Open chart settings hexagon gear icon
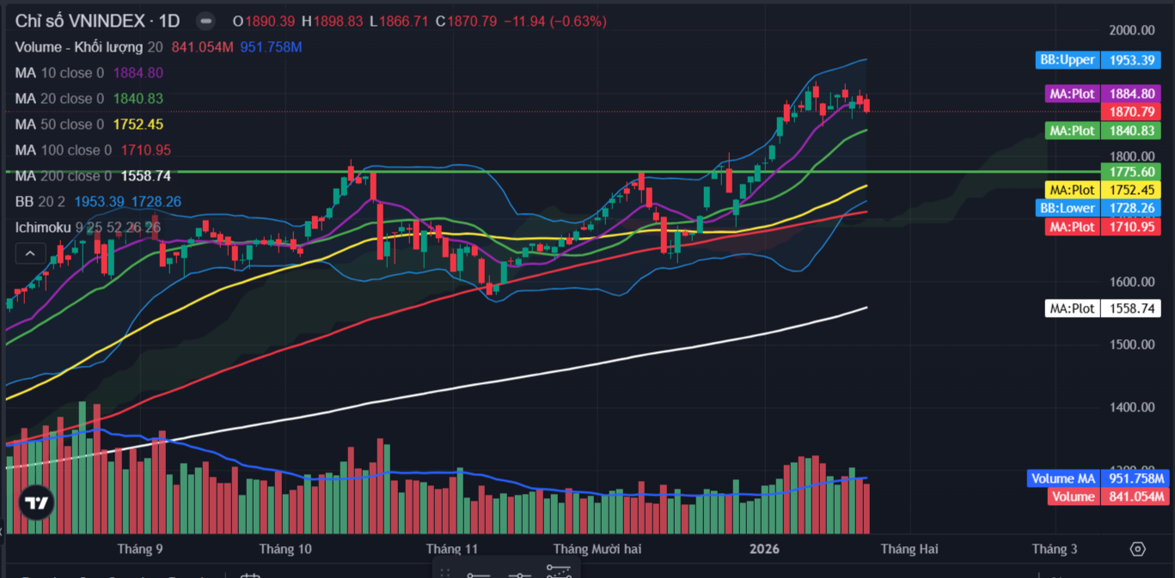This screenshot has height=578, width=1175. point(1138,549)
